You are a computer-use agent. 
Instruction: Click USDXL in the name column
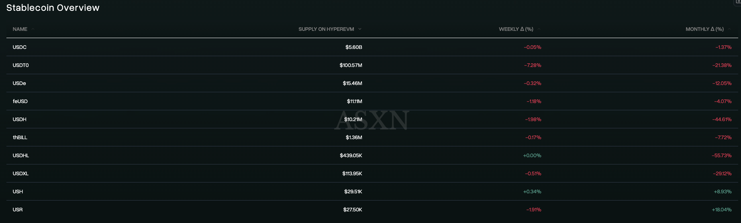click(x=20, y=174)
